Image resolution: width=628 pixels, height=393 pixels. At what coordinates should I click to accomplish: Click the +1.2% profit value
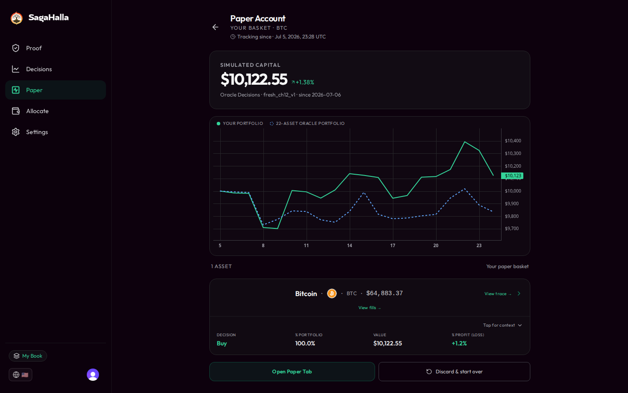(459, 343)
